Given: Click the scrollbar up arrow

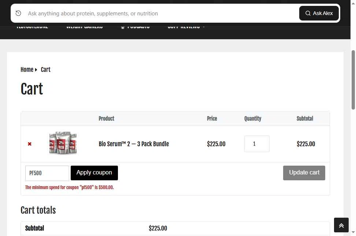Looking at the screenshot, I should (353, 3).
